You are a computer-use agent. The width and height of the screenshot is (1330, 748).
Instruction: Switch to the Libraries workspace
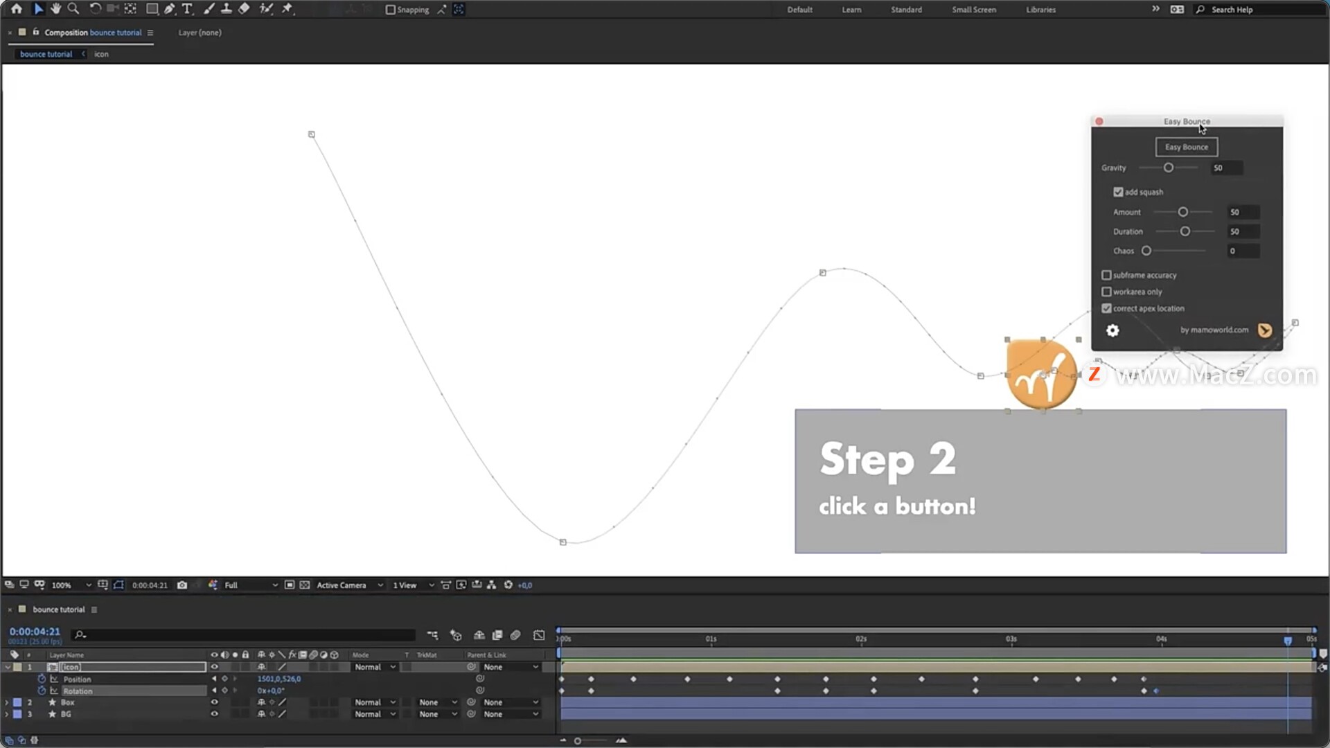tap(1040, 10)
